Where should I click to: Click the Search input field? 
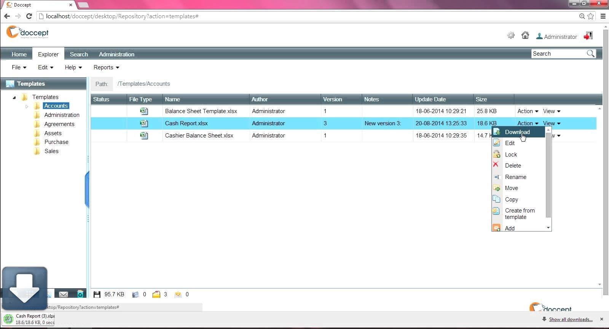(558, 54)
